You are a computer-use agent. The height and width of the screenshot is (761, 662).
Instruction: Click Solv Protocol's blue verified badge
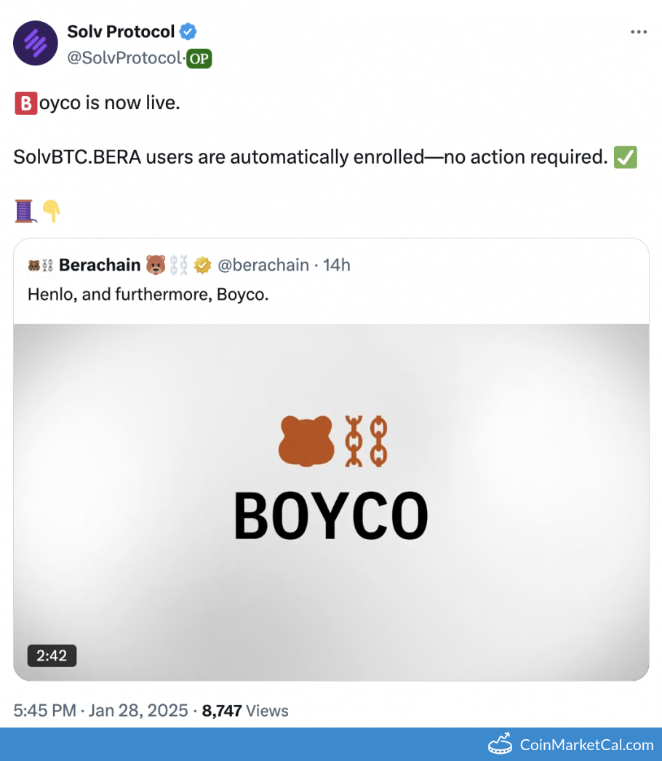click(188, 32)
